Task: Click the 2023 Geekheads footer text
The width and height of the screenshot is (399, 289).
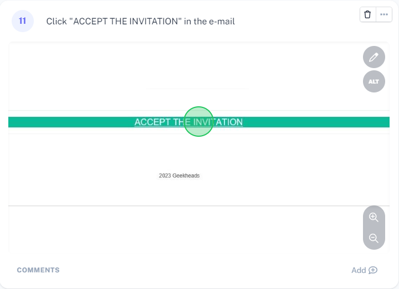Action: pos(179,176)
